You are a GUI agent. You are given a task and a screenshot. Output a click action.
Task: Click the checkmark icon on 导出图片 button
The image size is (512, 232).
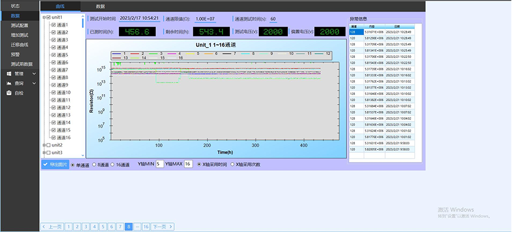46,164
